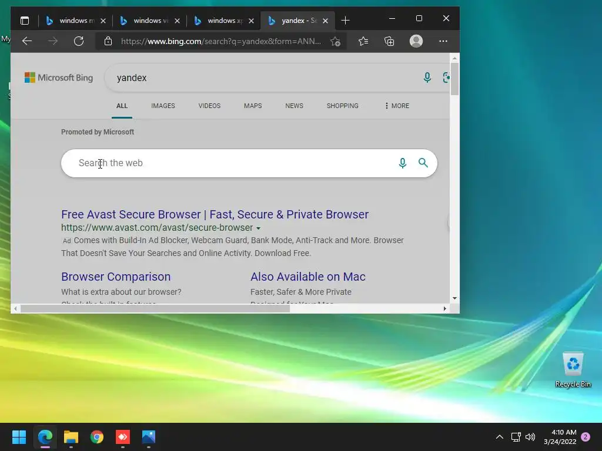Add this page to favorites star icon
This screenshot has height=451, width=602.
[x=335, y=42]
